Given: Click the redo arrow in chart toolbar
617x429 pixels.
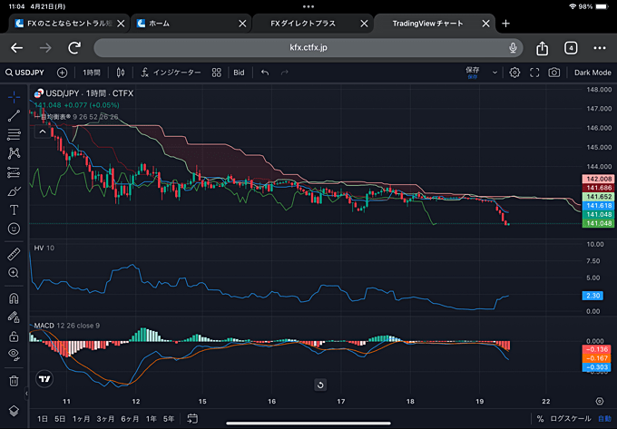Looking at the screenshot, I should [285, 73].
